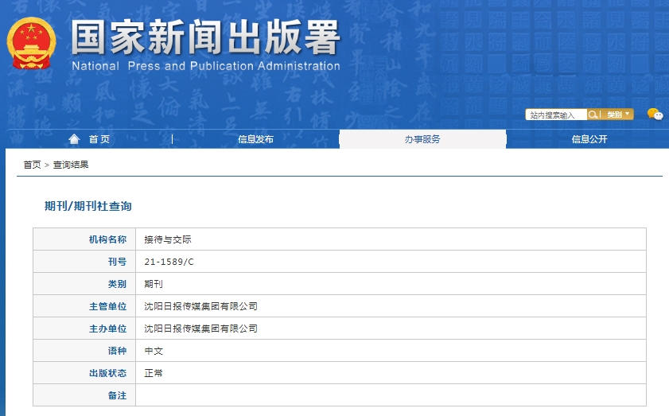Screen dimensions: 669x416
Task: Click the 主管单位 value 沈阳日报传媒集团有限公司
Action: (200, 306)
